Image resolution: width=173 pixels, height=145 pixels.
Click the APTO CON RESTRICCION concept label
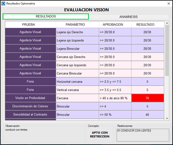(x=100, y=135)
